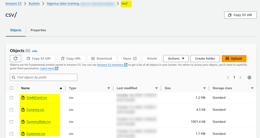
Task: Go to Buckets breadcrumb
Action: (x=34, y=3)
